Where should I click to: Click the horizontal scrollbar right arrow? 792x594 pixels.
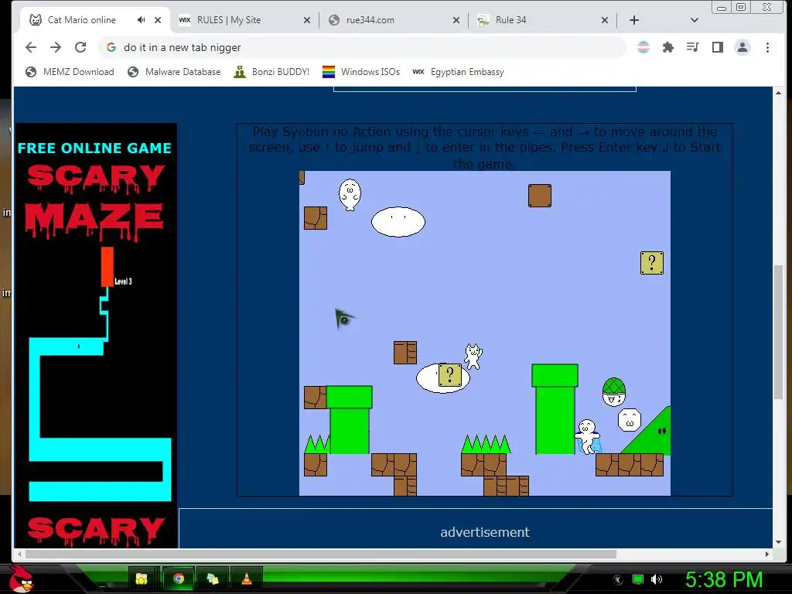[767, 554]
